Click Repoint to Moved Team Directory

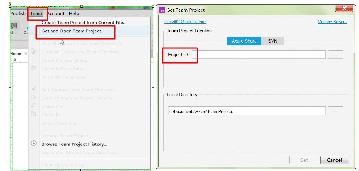pos(80,152)
